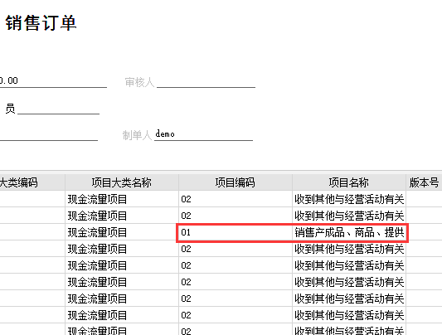Select second row's 02 project code cell

[x=236, y=216]
